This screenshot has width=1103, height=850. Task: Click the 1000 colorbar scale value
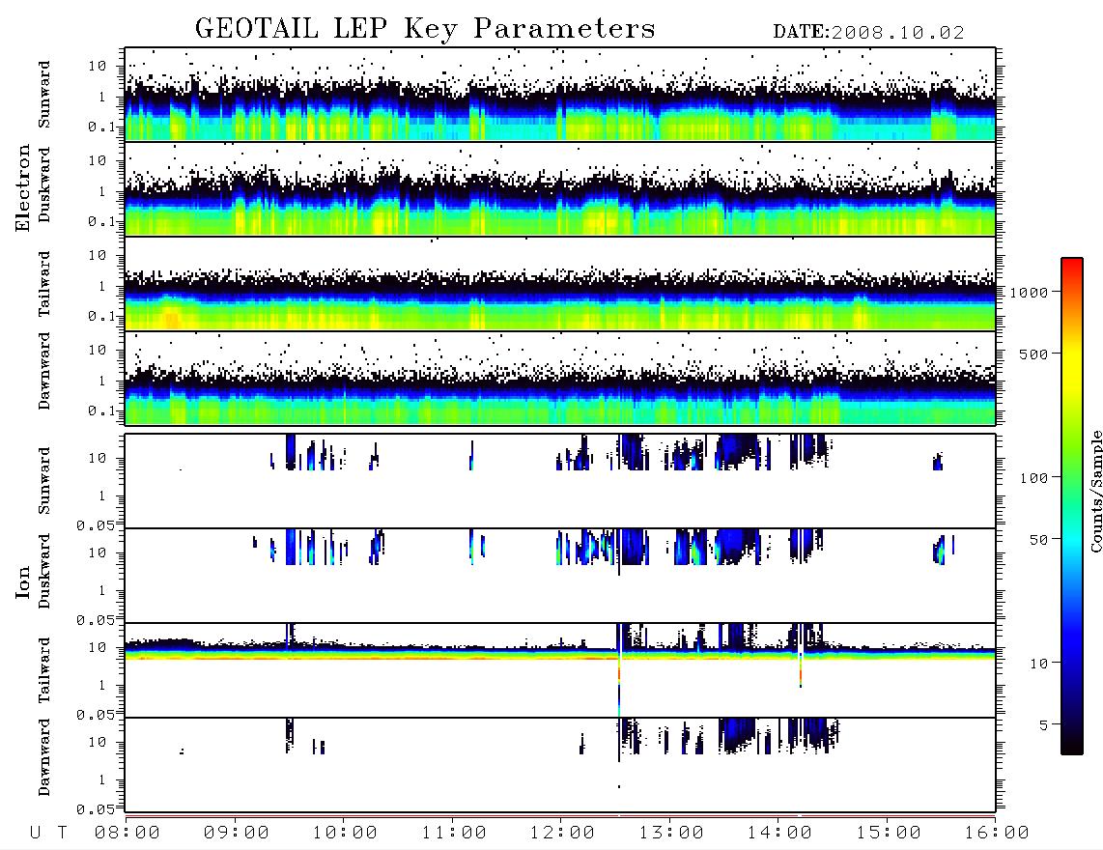1030,293
